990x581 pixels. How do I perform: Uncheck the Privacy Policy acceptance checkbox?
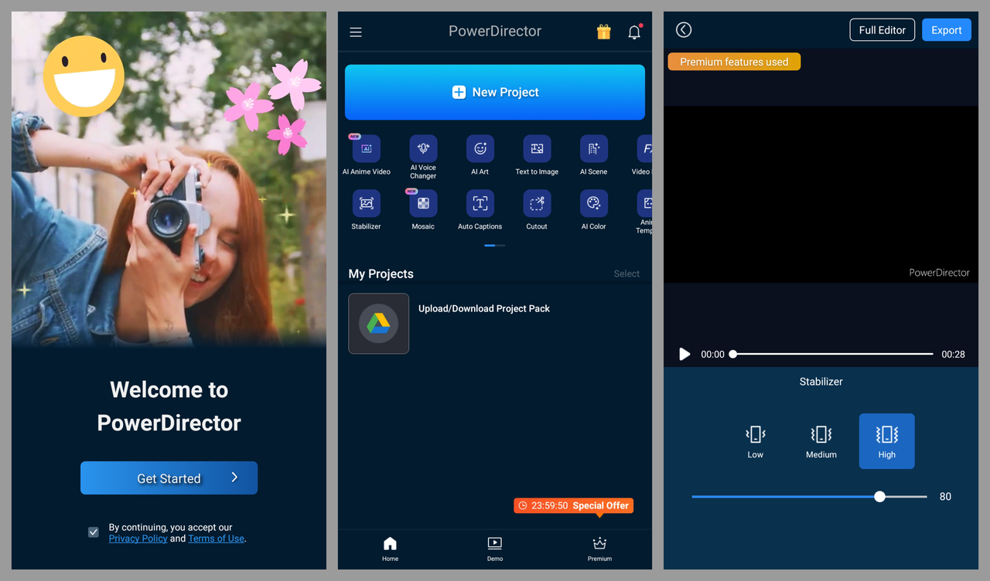click(93, 532)
